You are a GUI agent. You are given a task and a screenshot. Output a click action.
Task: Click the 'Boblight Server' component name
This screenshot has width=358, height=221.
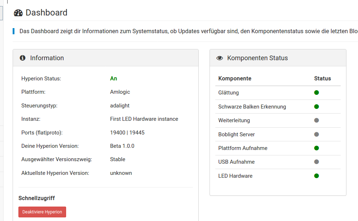coord(237,134)
